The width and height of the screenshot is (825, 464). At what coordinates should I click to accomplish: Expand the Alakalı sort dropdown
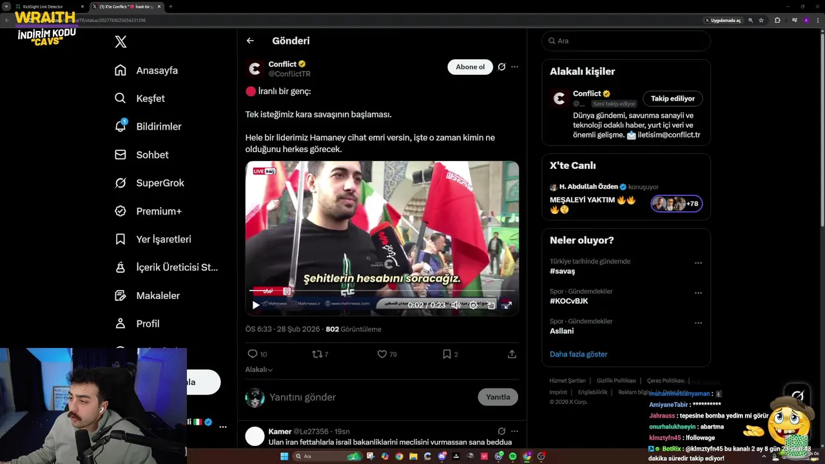pyautogui.click(x=258, y=369)
